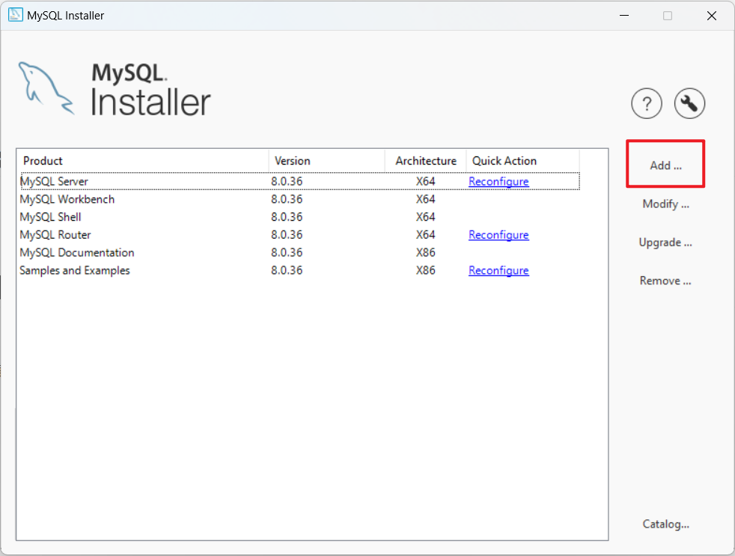Reconfigure MySQL Server link
The image size is (735, 556).
(498, 181)
